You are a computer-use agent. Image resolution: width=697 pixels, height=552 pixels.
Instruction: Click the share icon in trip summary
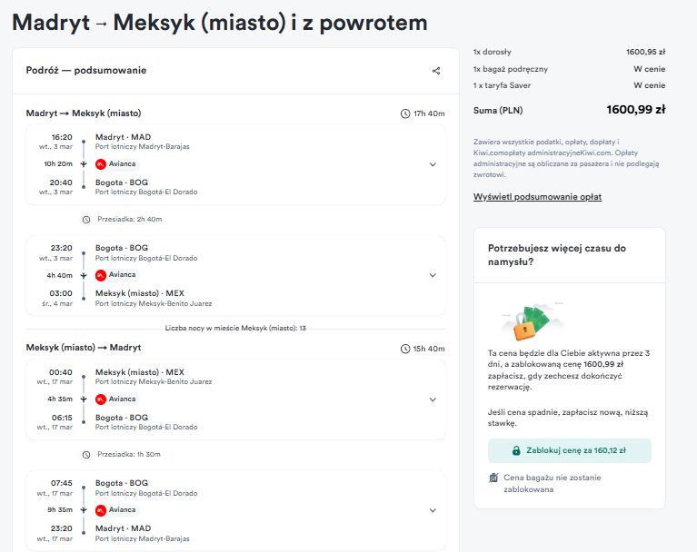tap(436, 71)
